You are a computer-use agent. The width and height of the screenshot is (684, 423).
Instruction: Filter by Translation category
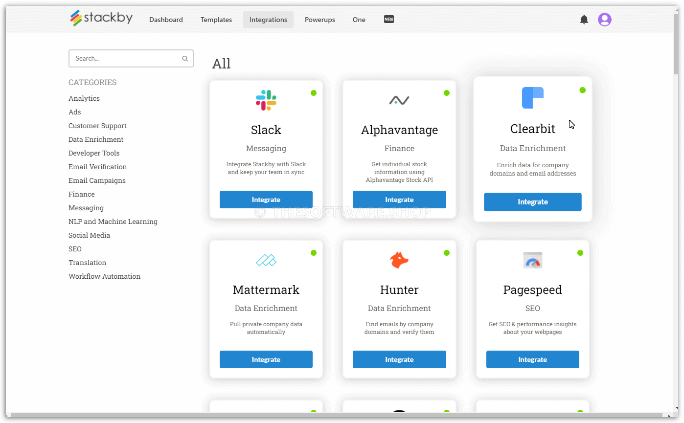87,263
